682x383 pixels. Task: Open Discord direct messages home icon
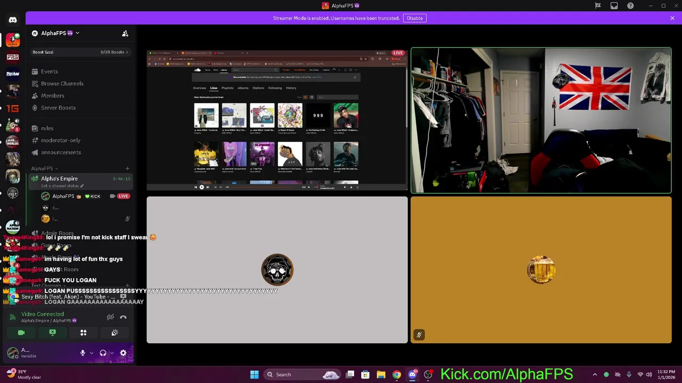coord(13,20)
